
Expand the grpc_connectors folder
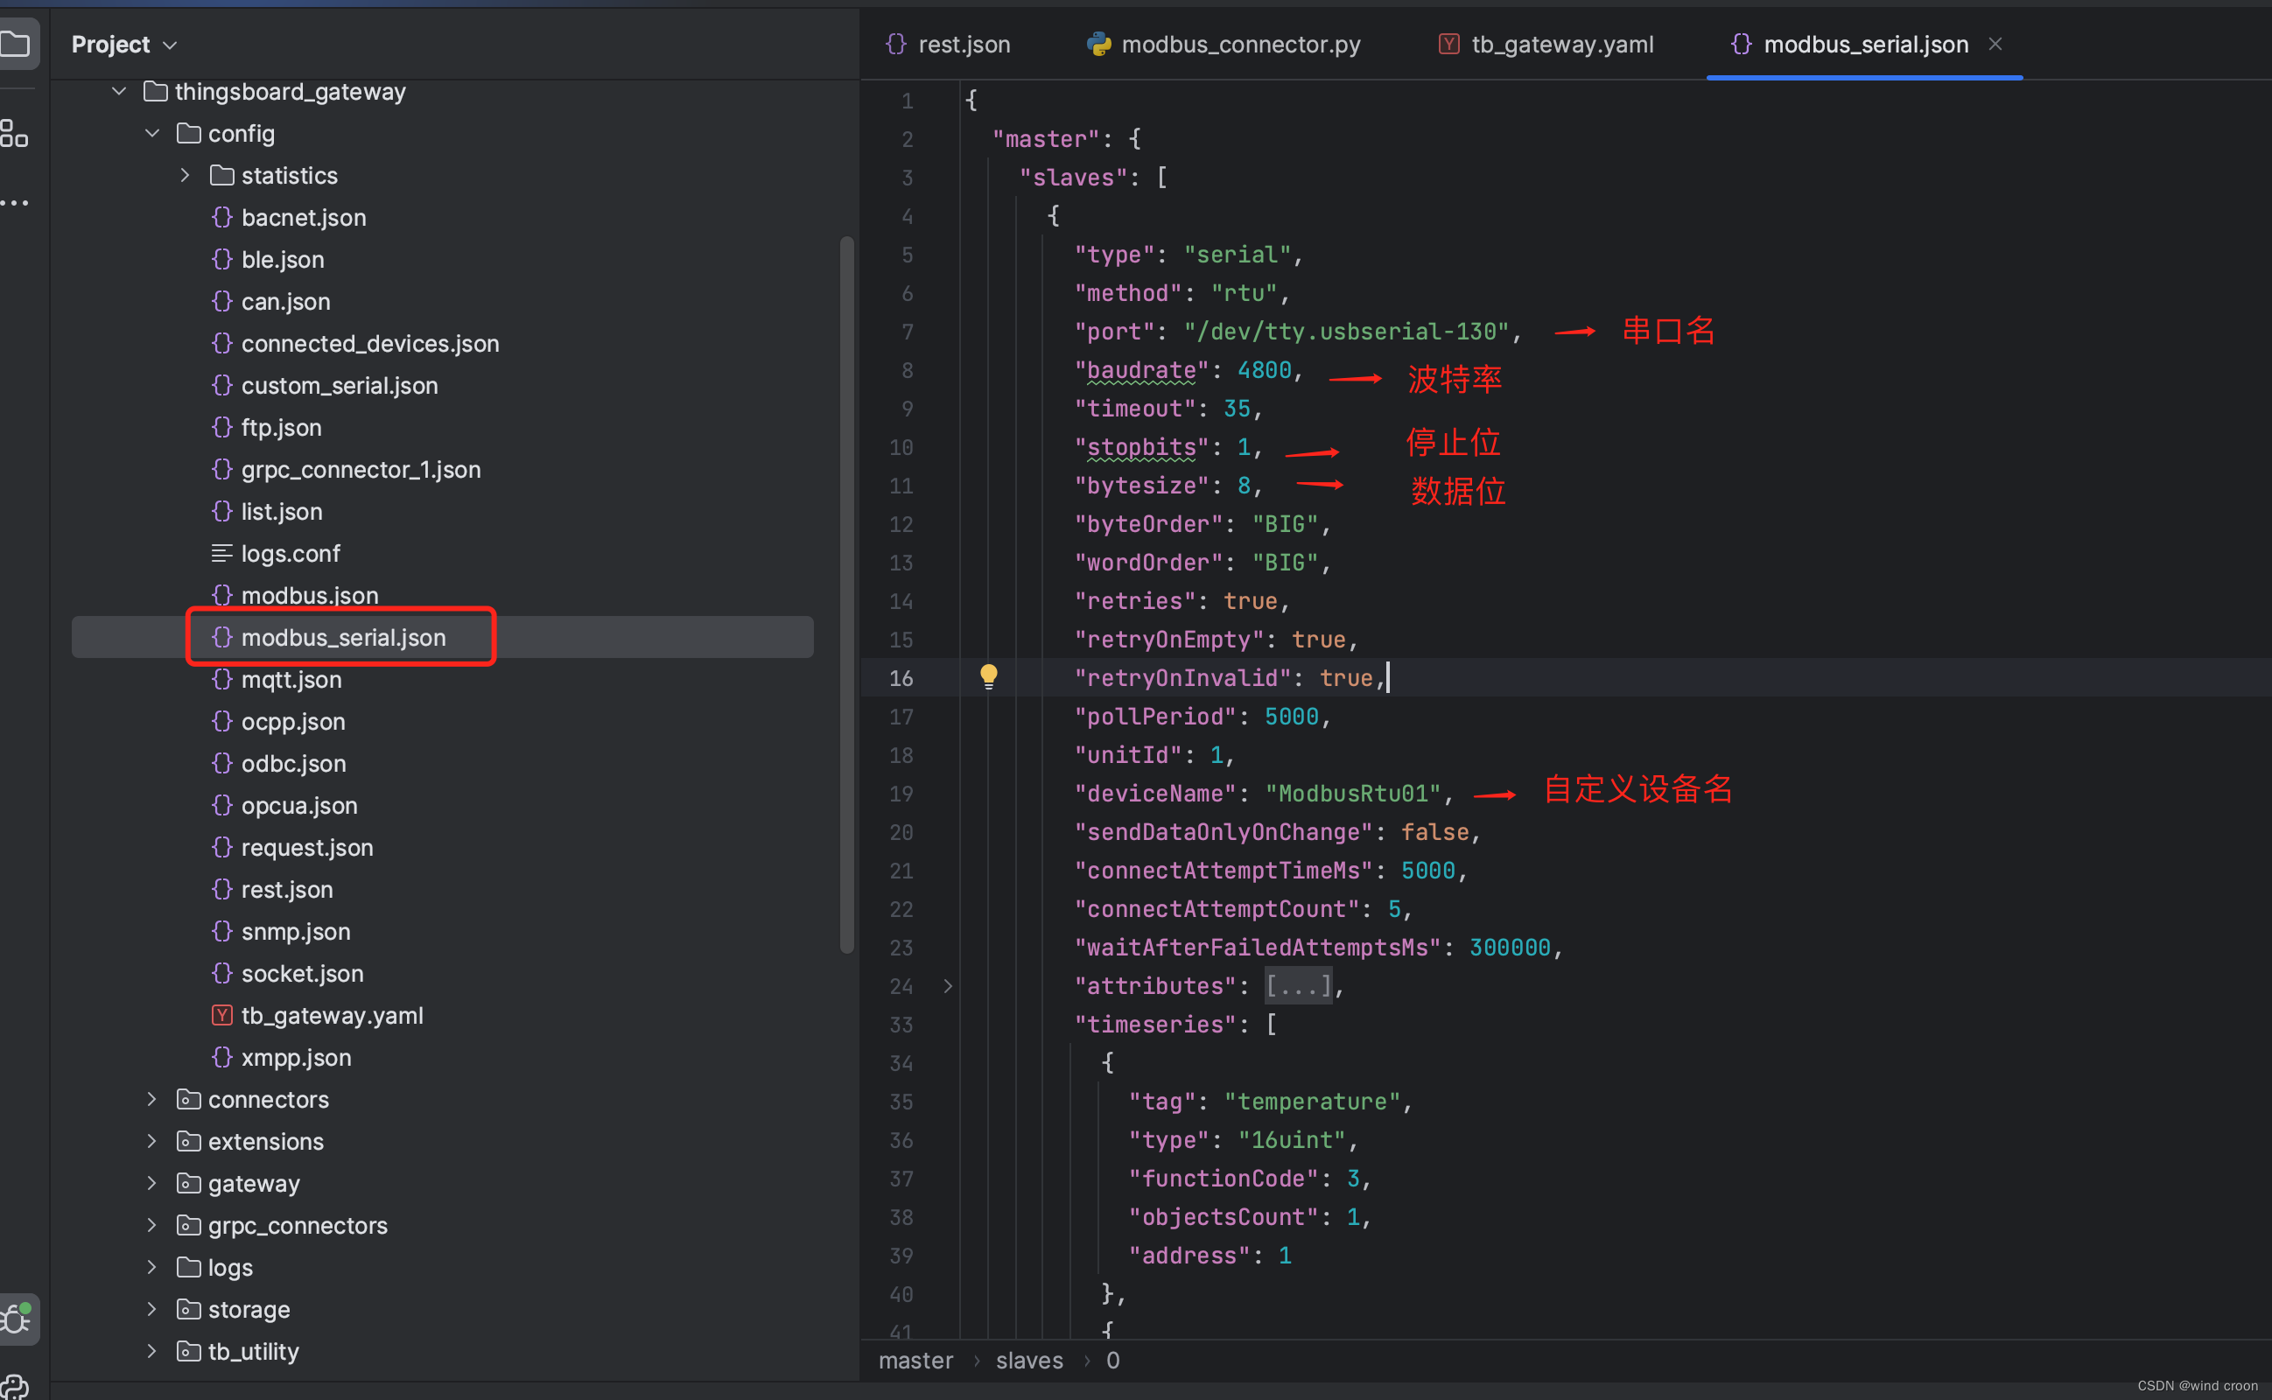tap(151, 1225)
